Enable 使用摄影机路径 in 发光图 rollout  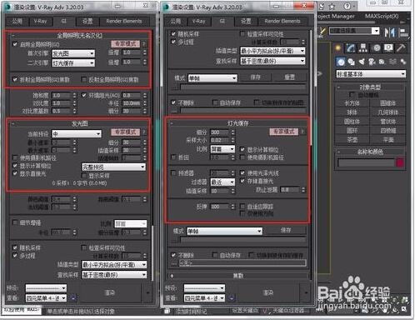pos(15,157)
